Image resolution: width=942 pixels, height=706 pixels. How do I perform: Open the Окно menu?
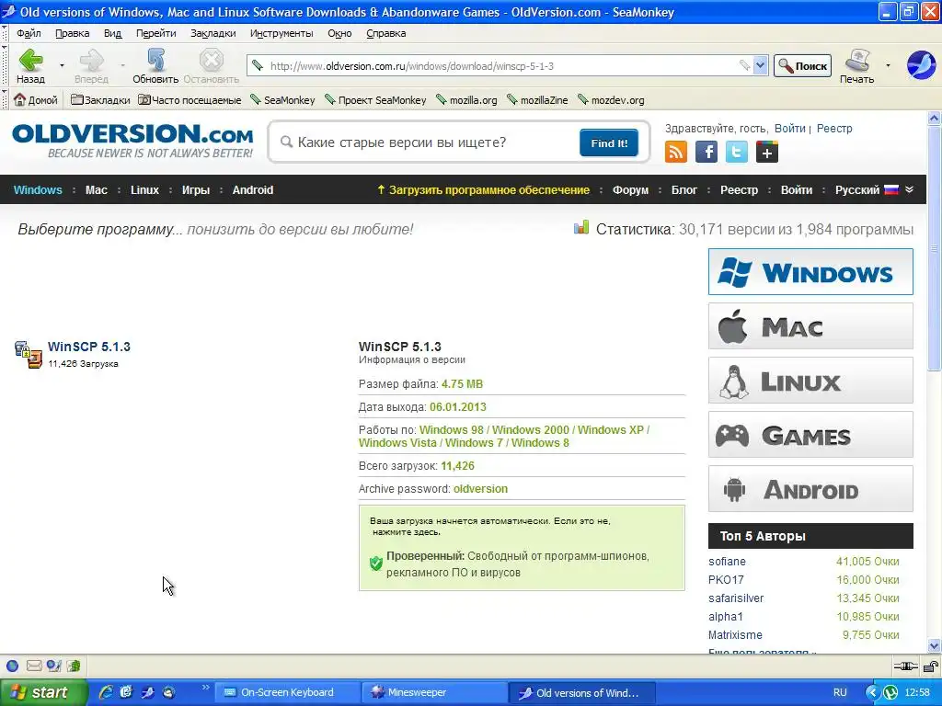click(x=339, y=33)
